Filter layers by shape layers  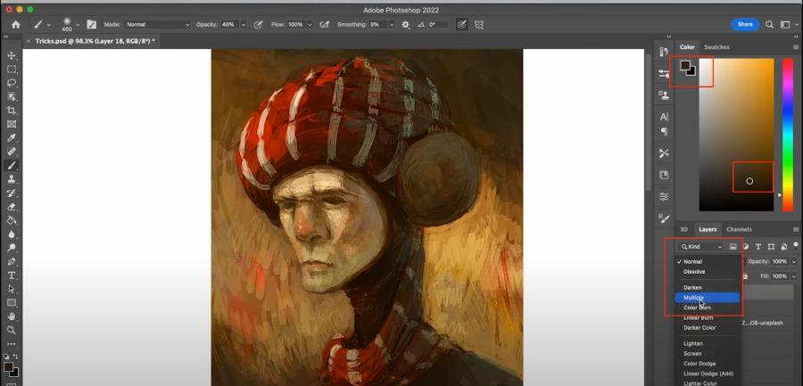pyautogui.click(x=771, y=247)
